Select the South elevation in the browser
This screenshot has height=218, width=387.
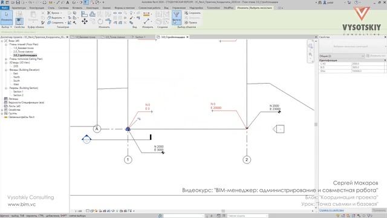(x=16, y=81)
